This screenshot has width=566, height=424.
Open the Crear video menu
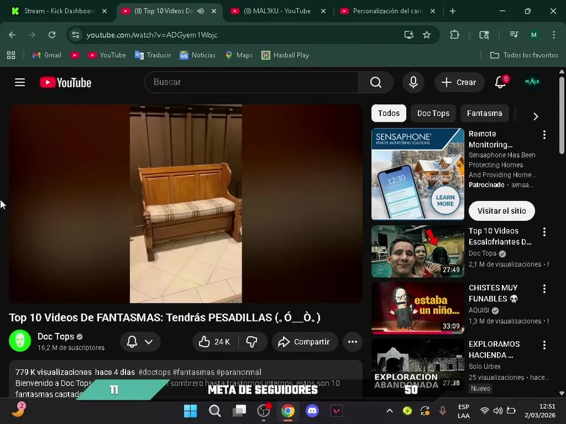point(459,82)
